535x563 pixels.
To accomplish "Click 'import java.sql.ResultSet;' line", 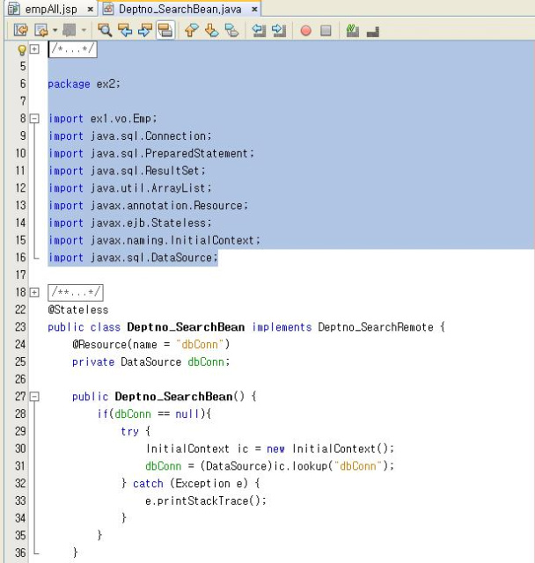I will (x=127, y=171).
